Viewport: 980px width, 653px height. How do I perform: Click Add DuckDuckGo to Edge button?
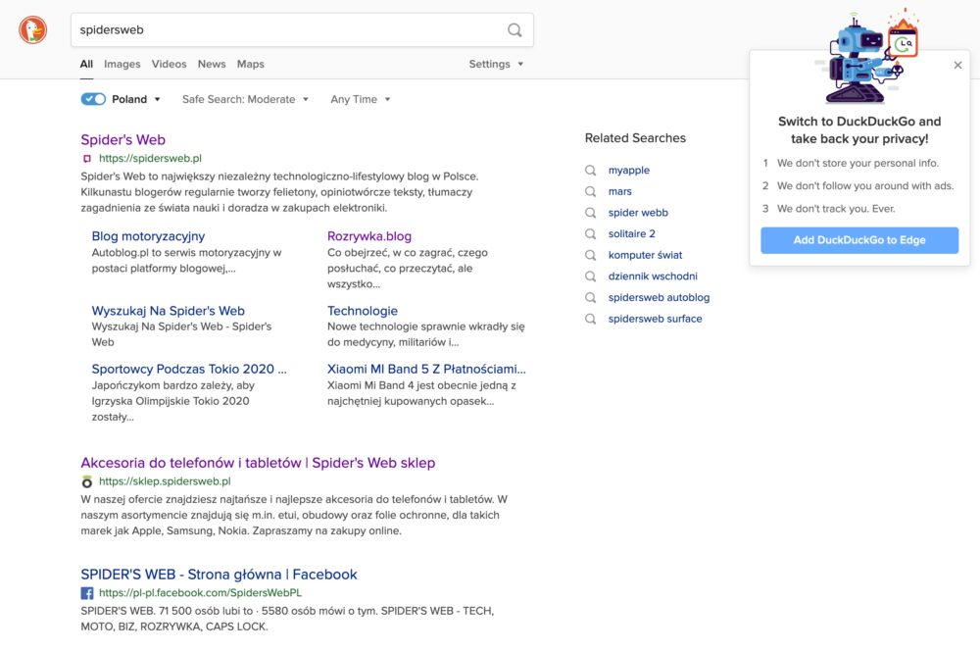click(859, 240)
